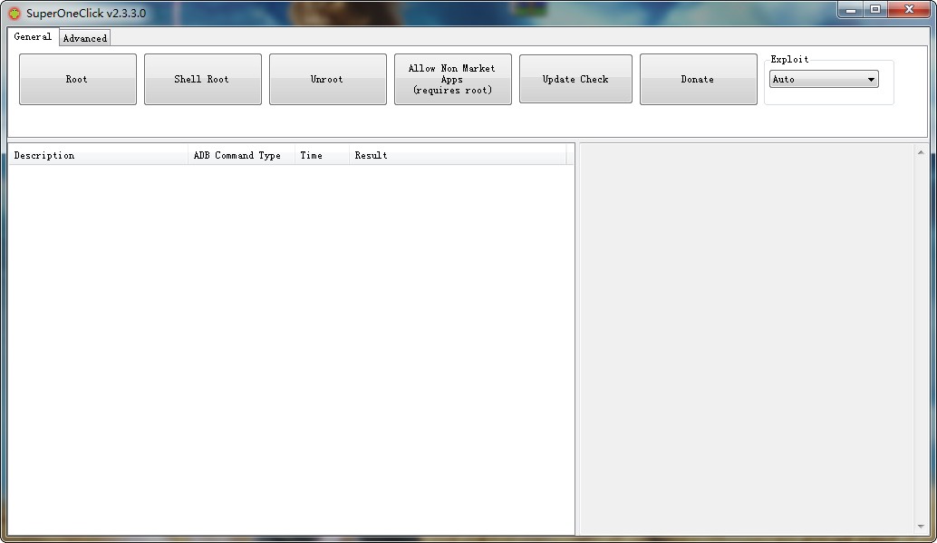Minimize the SuperOneClick window
The image size is (937, 543).
coord(851,10)
